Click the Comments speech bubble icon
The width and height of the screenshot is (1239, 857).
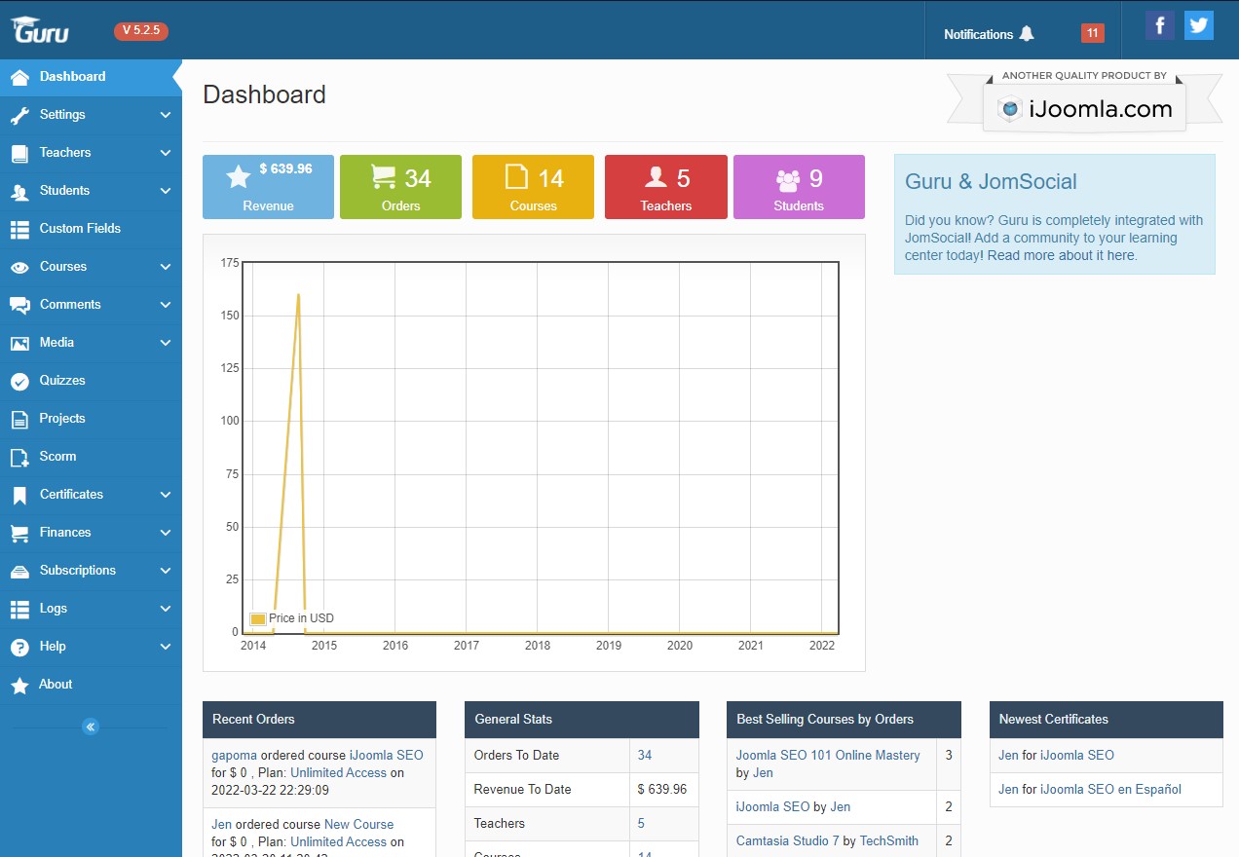pyautogui.click(x=19, y=305)
